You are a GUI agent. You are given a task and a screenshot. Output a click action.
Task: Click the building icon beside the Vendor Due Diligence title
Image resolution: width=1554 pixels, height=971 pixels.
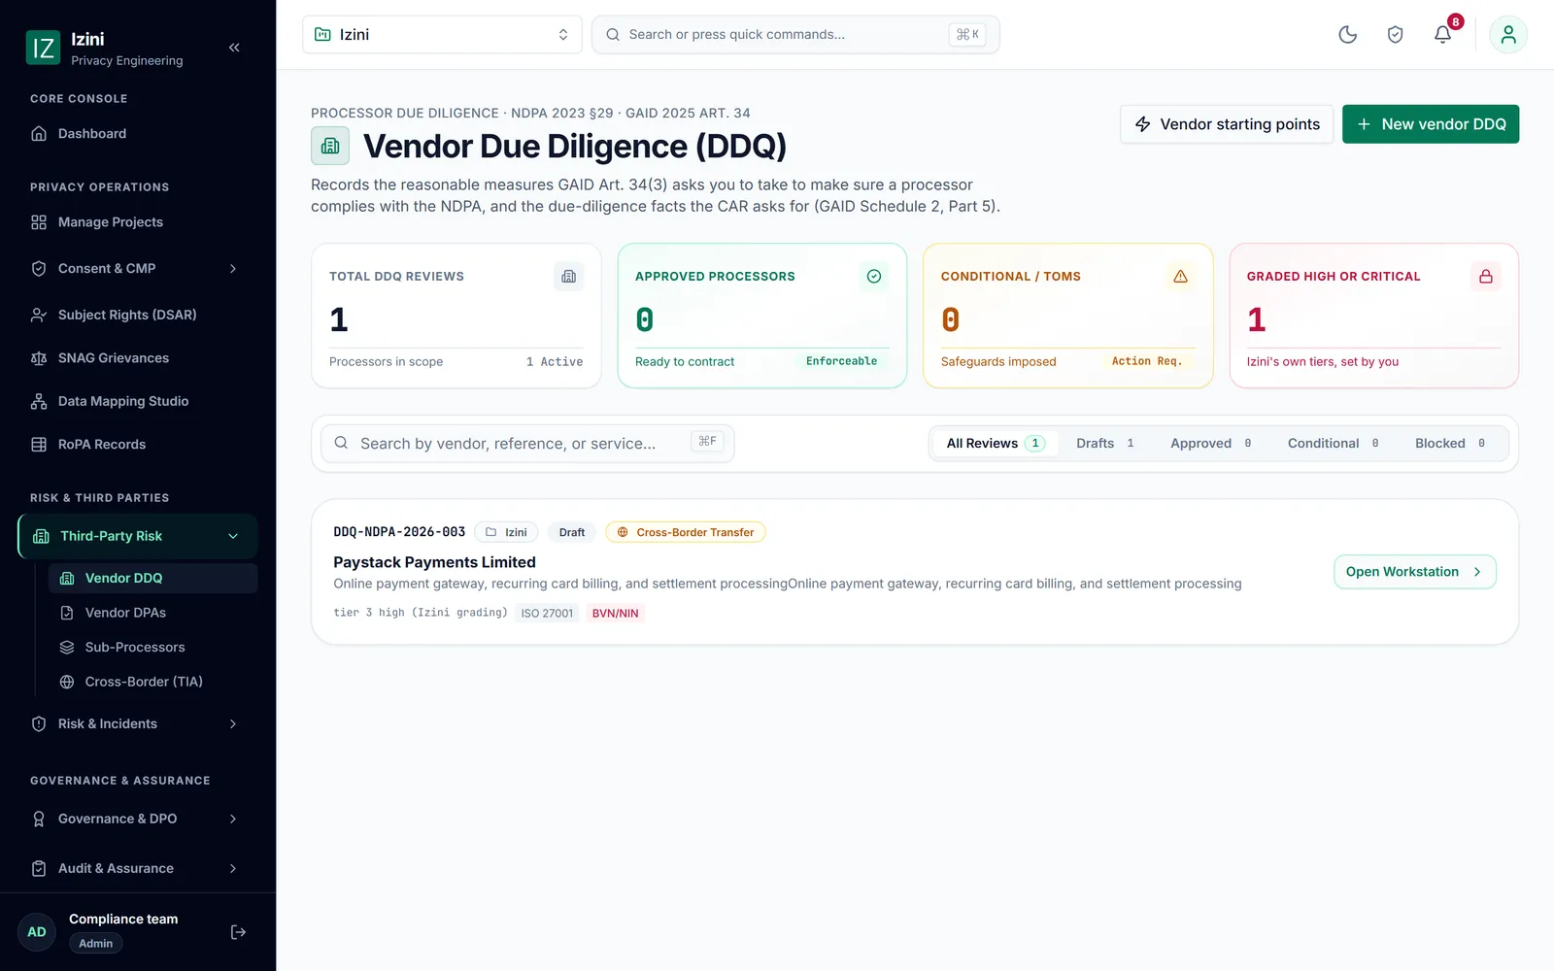point(330,146)
